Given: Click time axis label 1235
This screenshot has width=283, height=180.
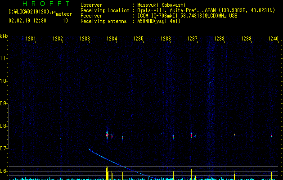Looking at the screenshot, I should [138, 39].
